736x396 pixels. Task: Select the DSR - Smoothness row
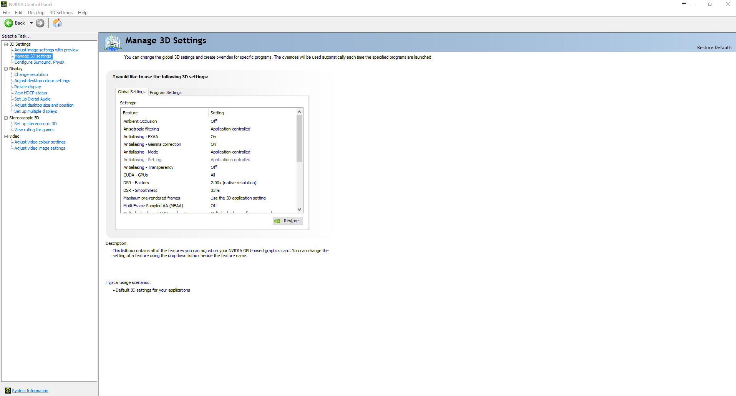209,190
